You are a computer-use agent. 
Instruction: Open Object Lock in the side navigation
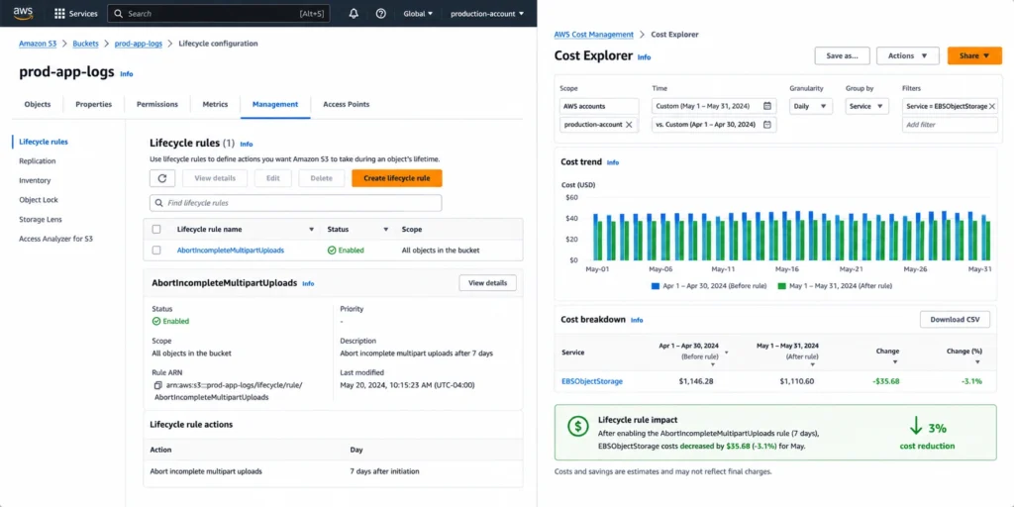39,200
